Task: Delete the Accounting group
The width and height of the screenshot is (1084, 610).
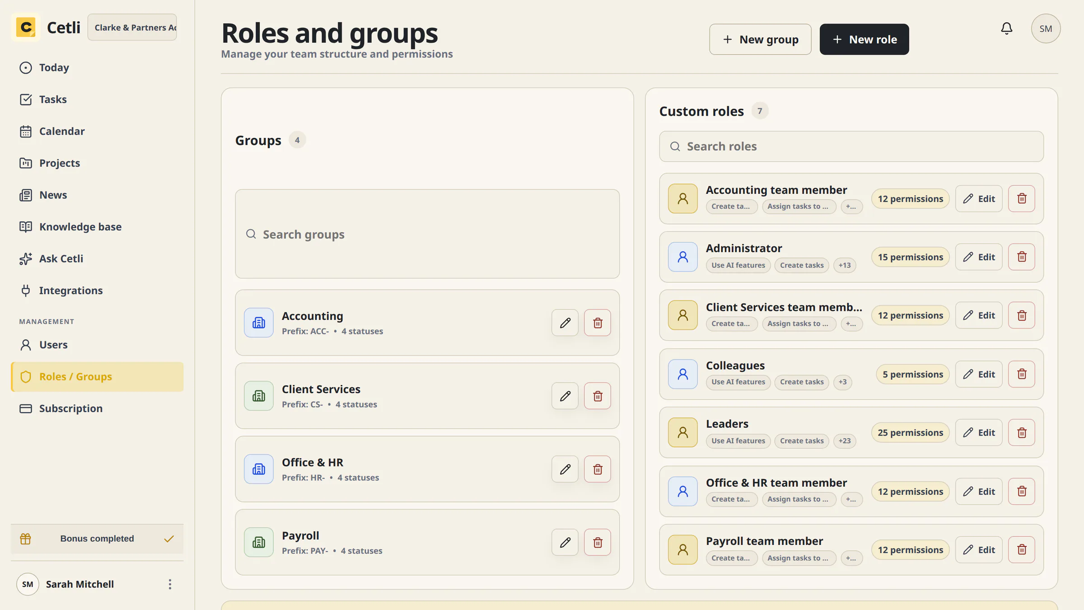Action: [598, 323]
